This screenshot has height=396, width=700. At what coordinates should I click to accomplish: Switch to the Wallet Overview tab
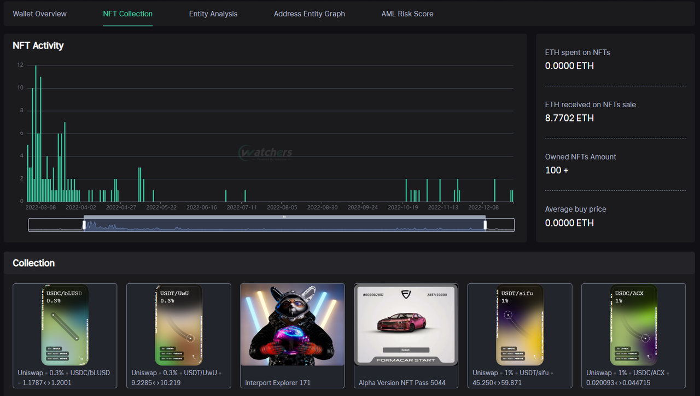pyautogui.click(x=40, y=14)
